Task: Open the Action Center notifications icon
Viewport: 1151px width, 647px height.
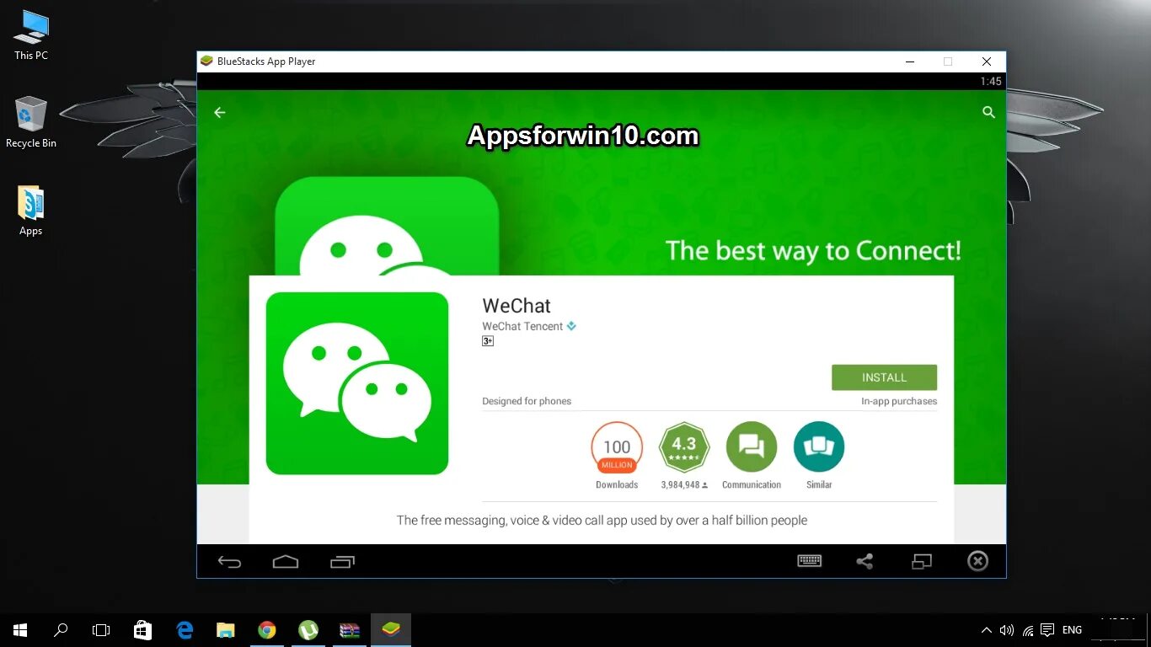Action: [x=1047, y=630]
